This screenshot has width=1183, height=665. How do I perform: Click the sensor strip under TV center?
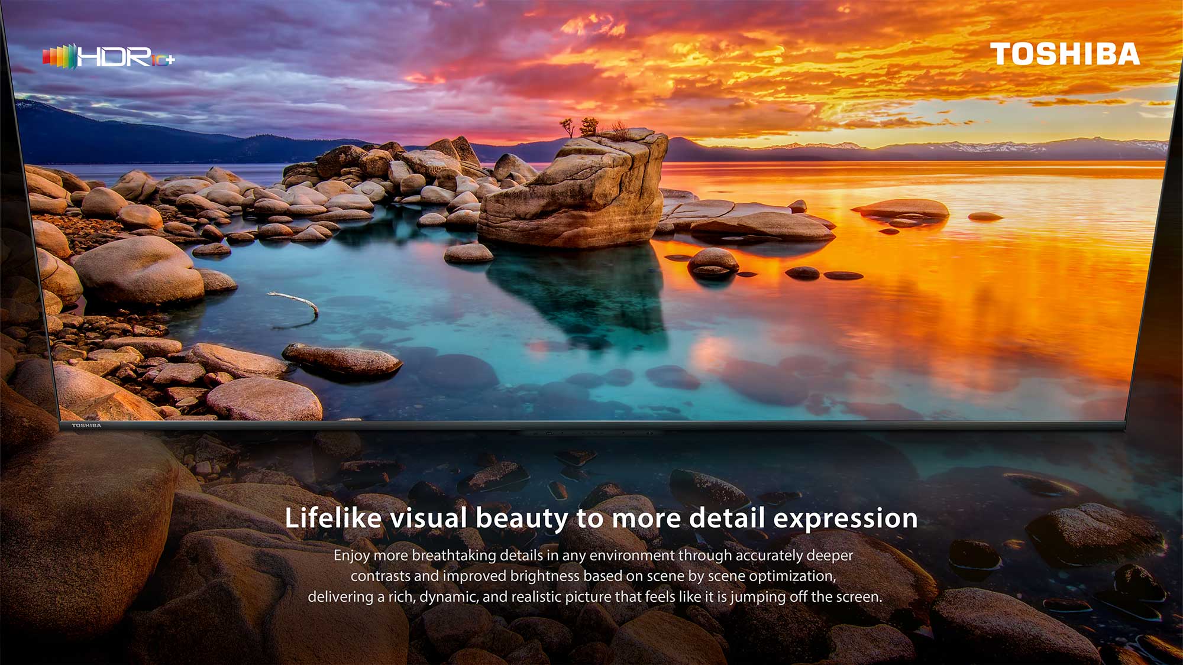tap(591, 433)
